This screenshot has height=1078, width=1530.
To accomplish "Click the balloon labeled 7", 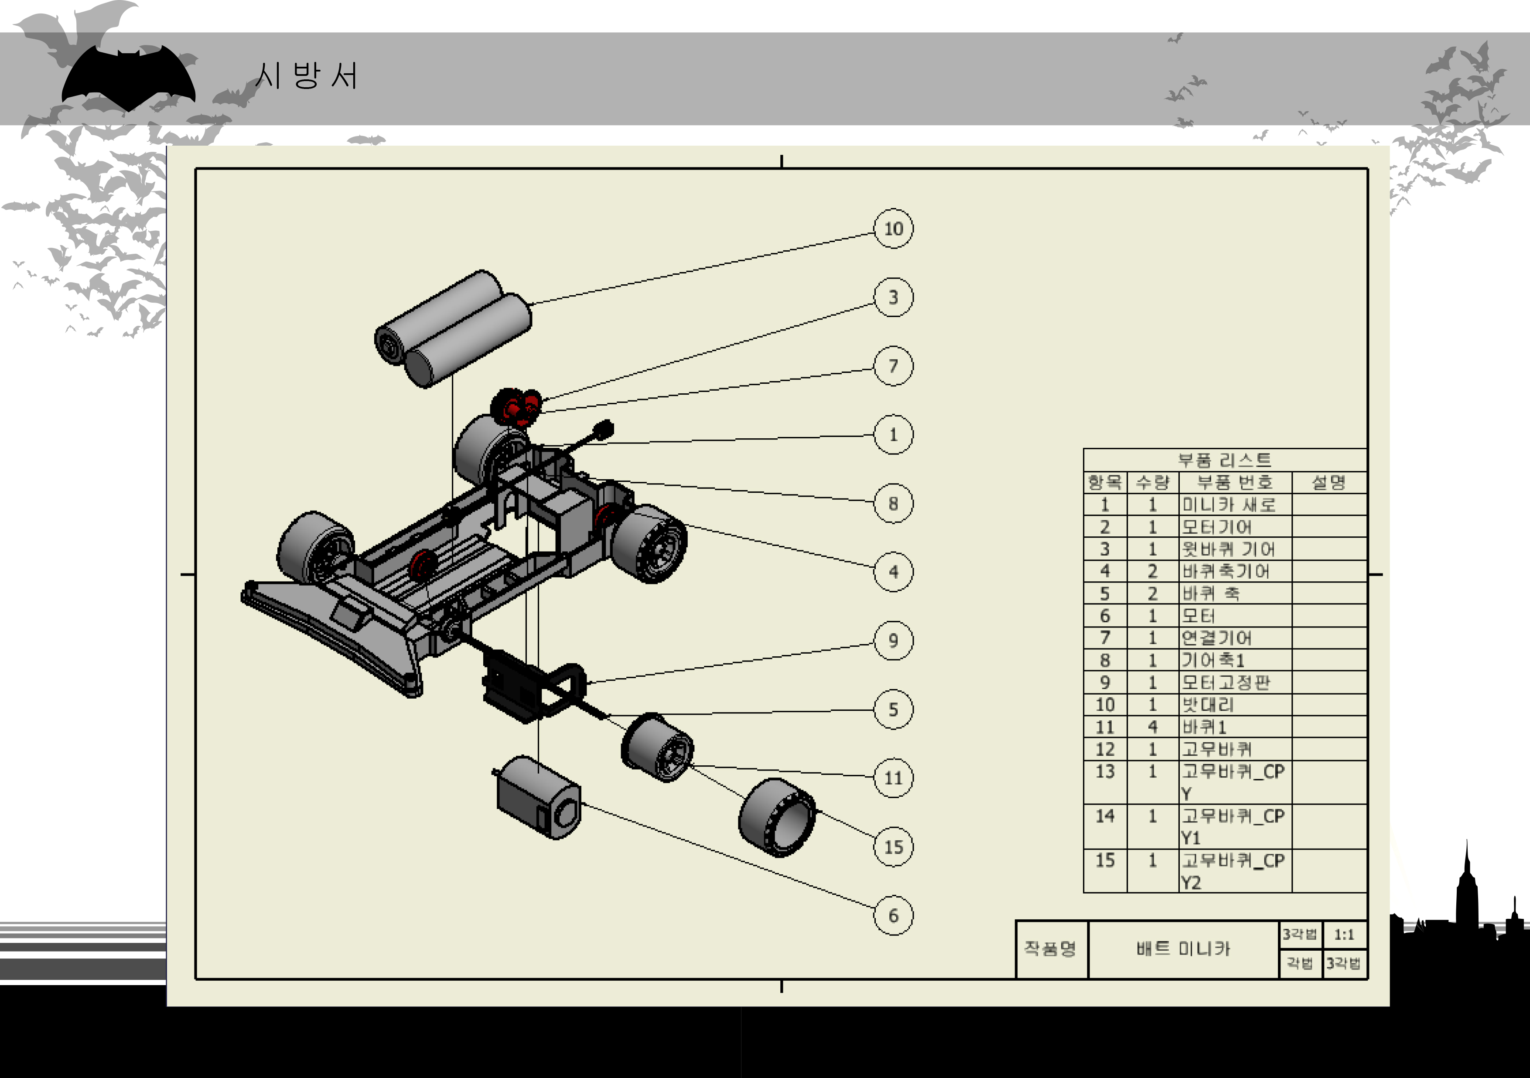I will 893,366.
